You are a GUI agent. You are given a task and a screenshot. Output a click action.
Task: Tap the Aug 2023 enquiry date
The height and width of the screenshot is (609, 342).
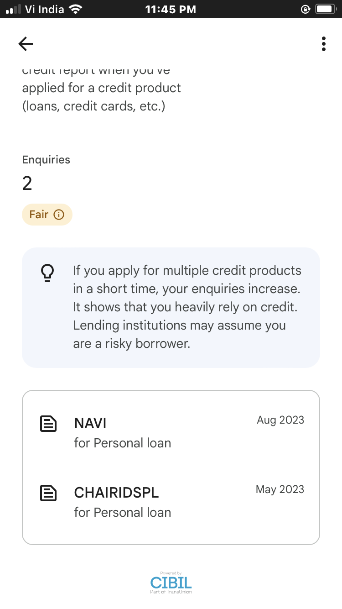pos(280,420)
